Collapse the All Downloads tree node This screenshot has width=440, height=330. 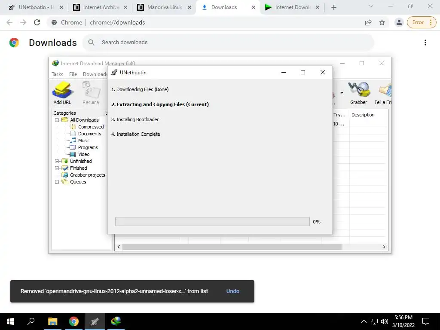coord(57,120)
